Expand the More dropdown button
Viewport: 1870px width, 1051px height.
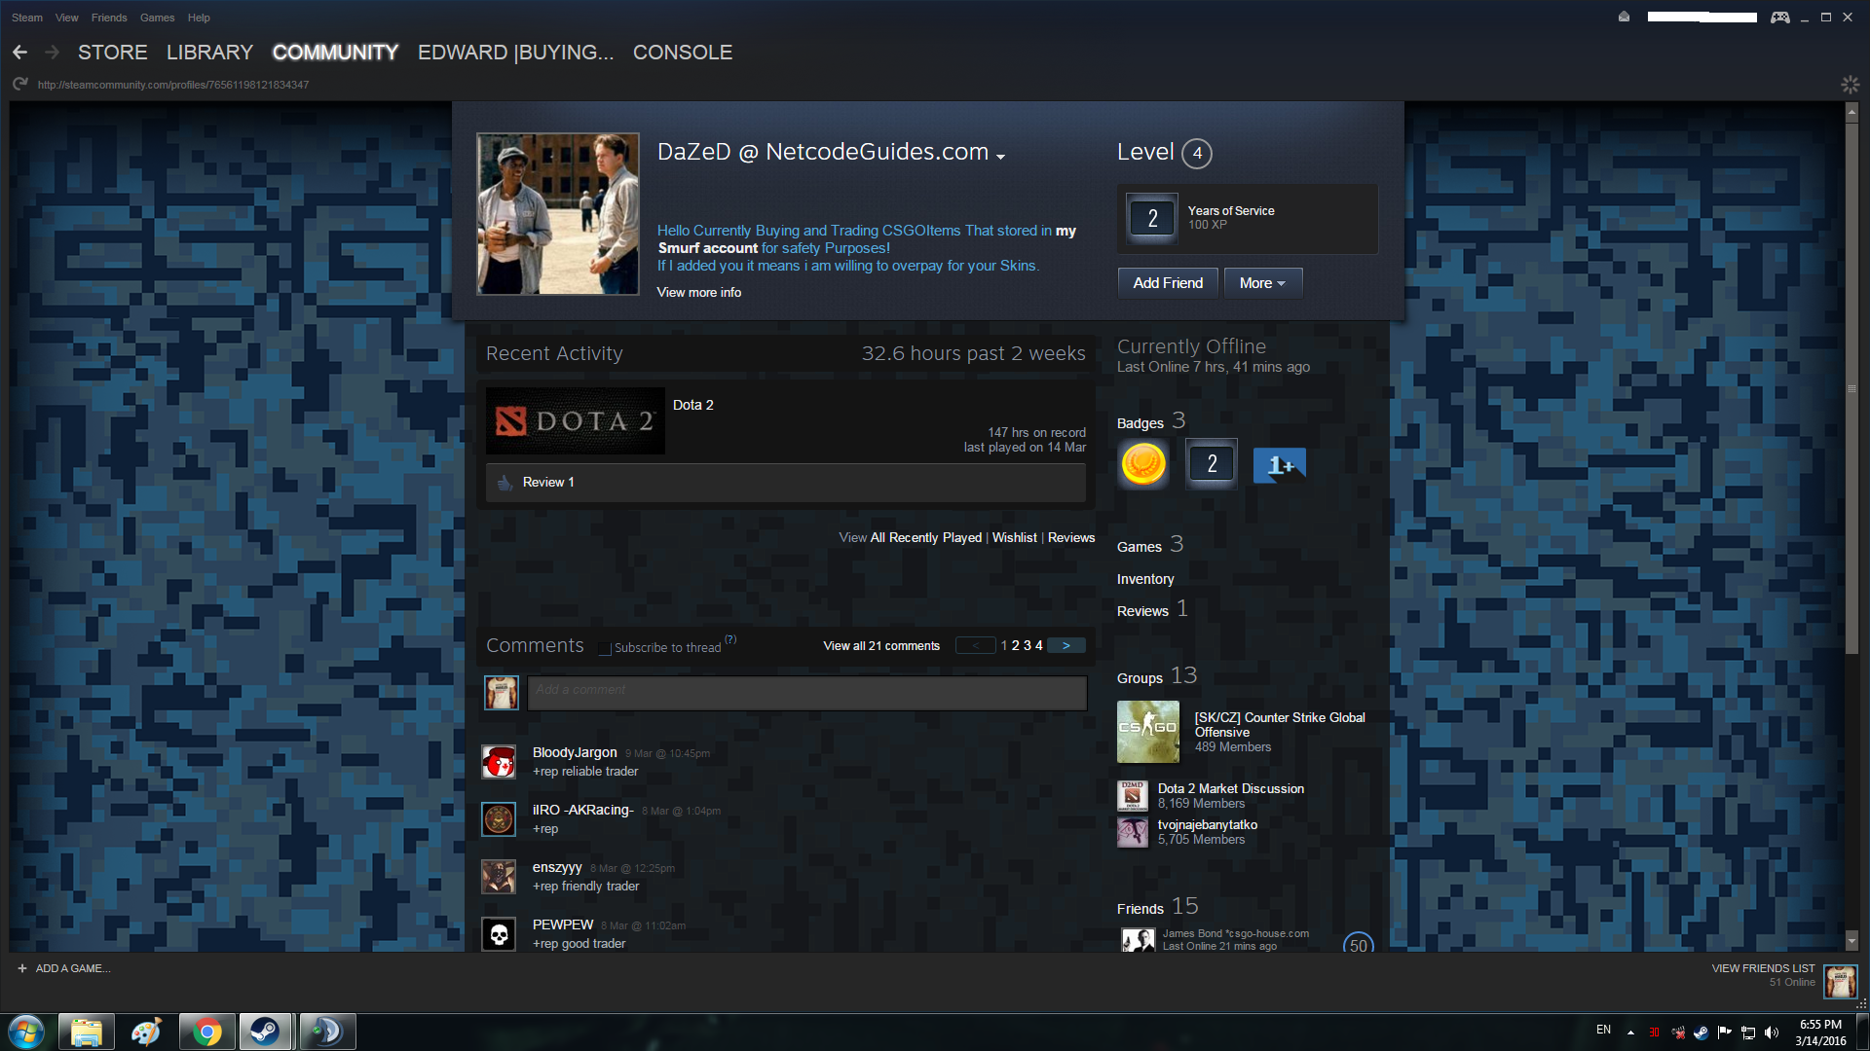1262,283
